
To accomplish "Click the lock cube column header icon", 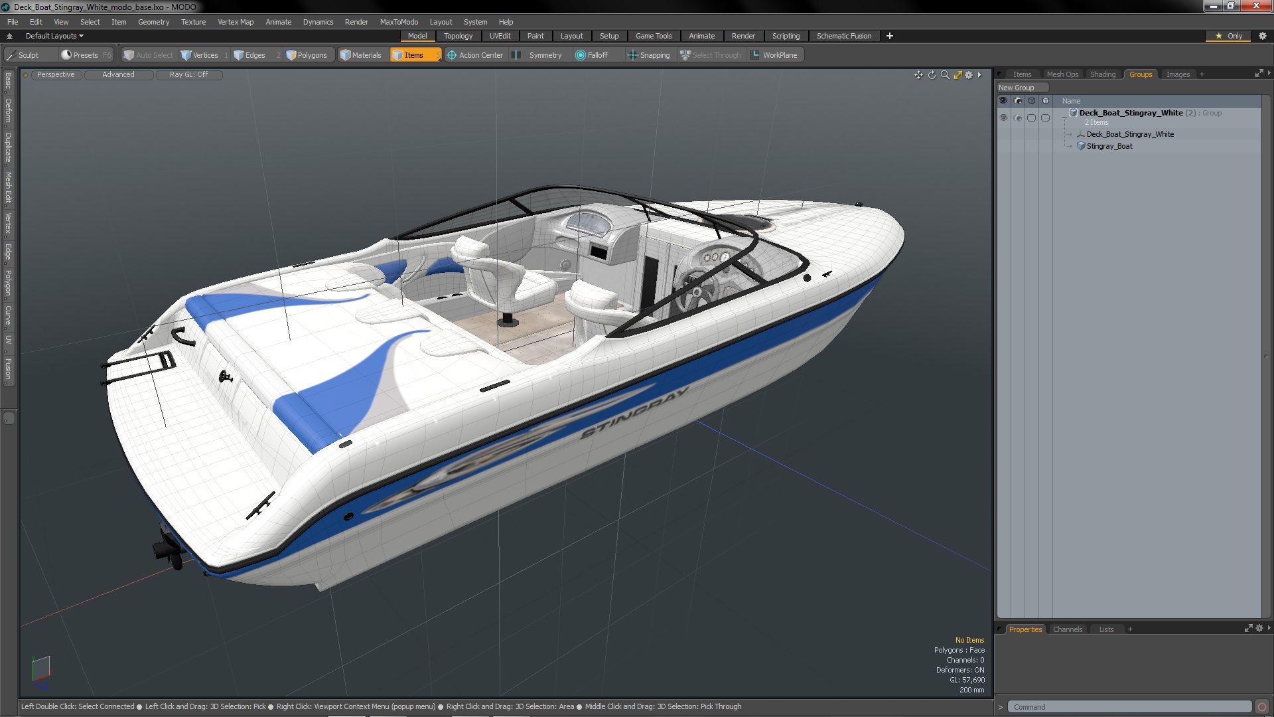I will (1032, 101).
